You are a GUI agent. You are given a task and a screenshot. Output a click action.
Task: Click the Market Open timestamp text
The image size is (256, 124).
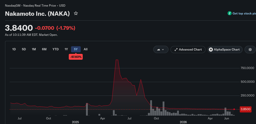pyautogui.click(x=31, y=35)
